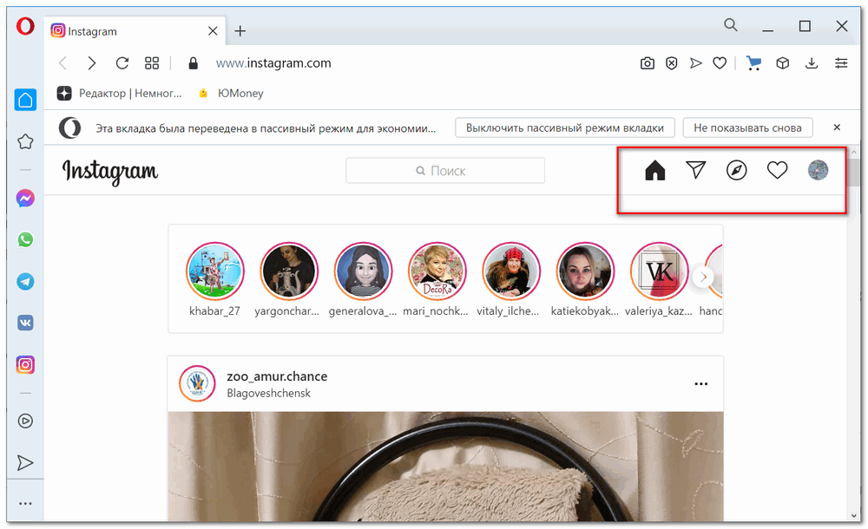868x529 pixels.
Task: Open the ad blocker shield icon
Action: click(672, 63)
